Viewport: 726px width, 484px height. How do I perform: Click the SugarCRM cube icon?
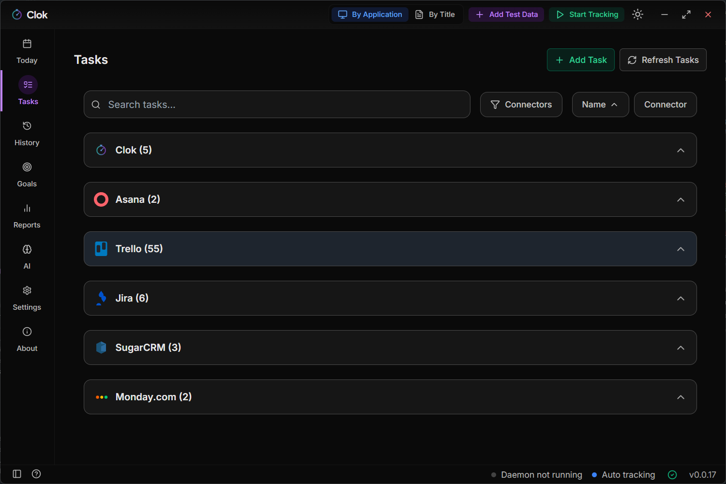coord(101,348)
